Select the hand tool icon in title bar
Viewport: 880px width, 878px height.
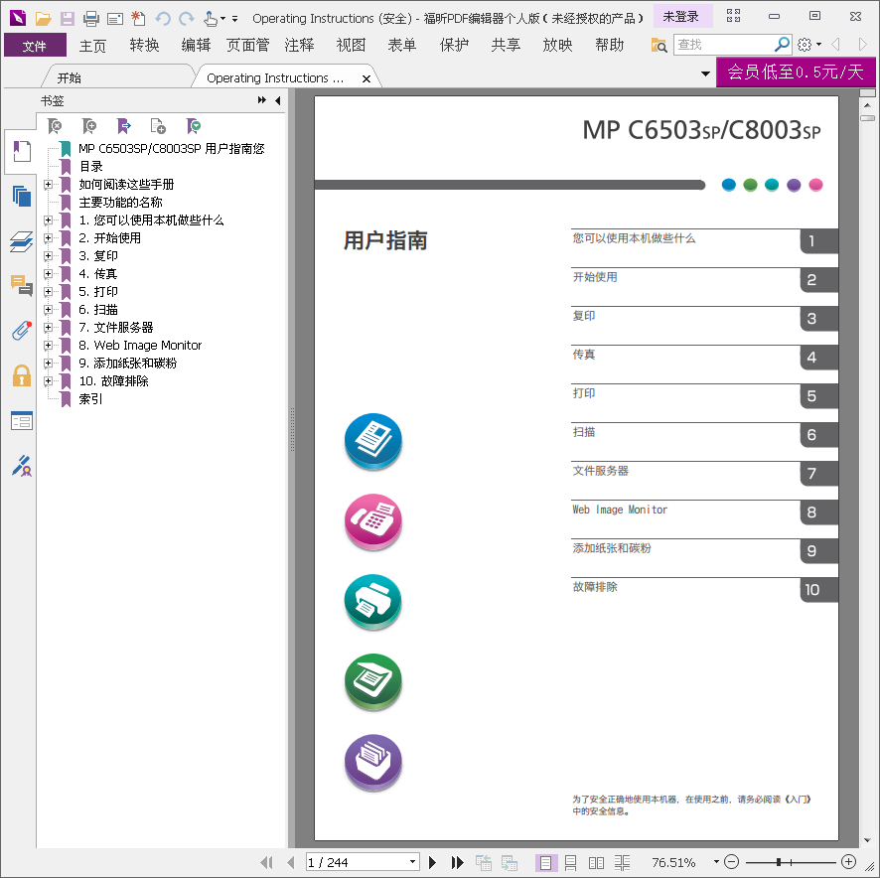pyautogui.click(x=211, y=19)
